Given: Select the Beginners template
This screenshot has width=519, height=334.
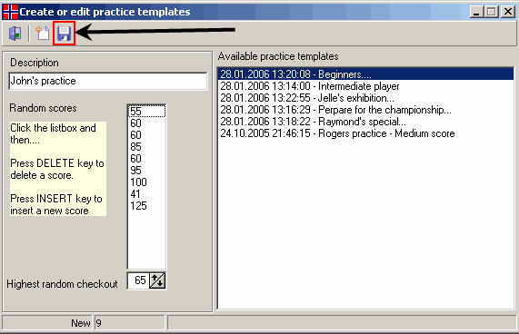Looking at the screenshot, I should point(365,74).
